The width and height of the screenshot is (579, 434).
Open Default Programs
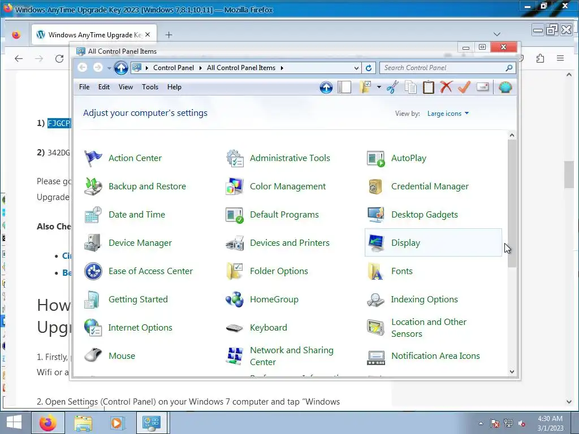point(272,214)
